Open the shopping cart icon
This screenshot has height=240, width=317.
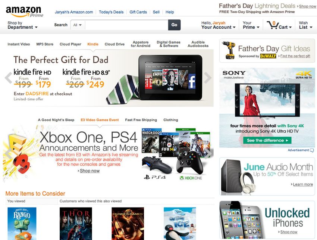[x=272, y=25]
